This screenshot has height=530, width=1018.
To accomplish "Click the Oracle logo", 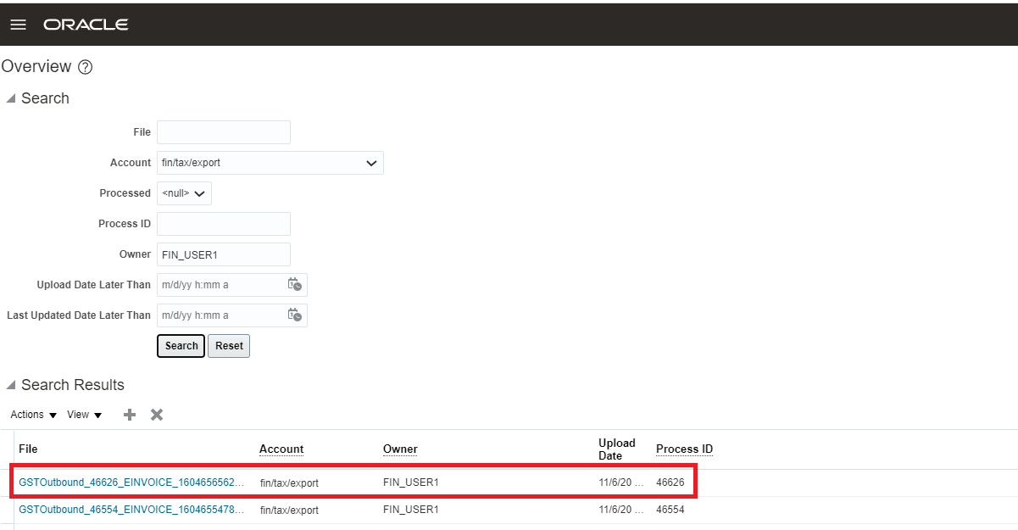I will tap(86, 25).
